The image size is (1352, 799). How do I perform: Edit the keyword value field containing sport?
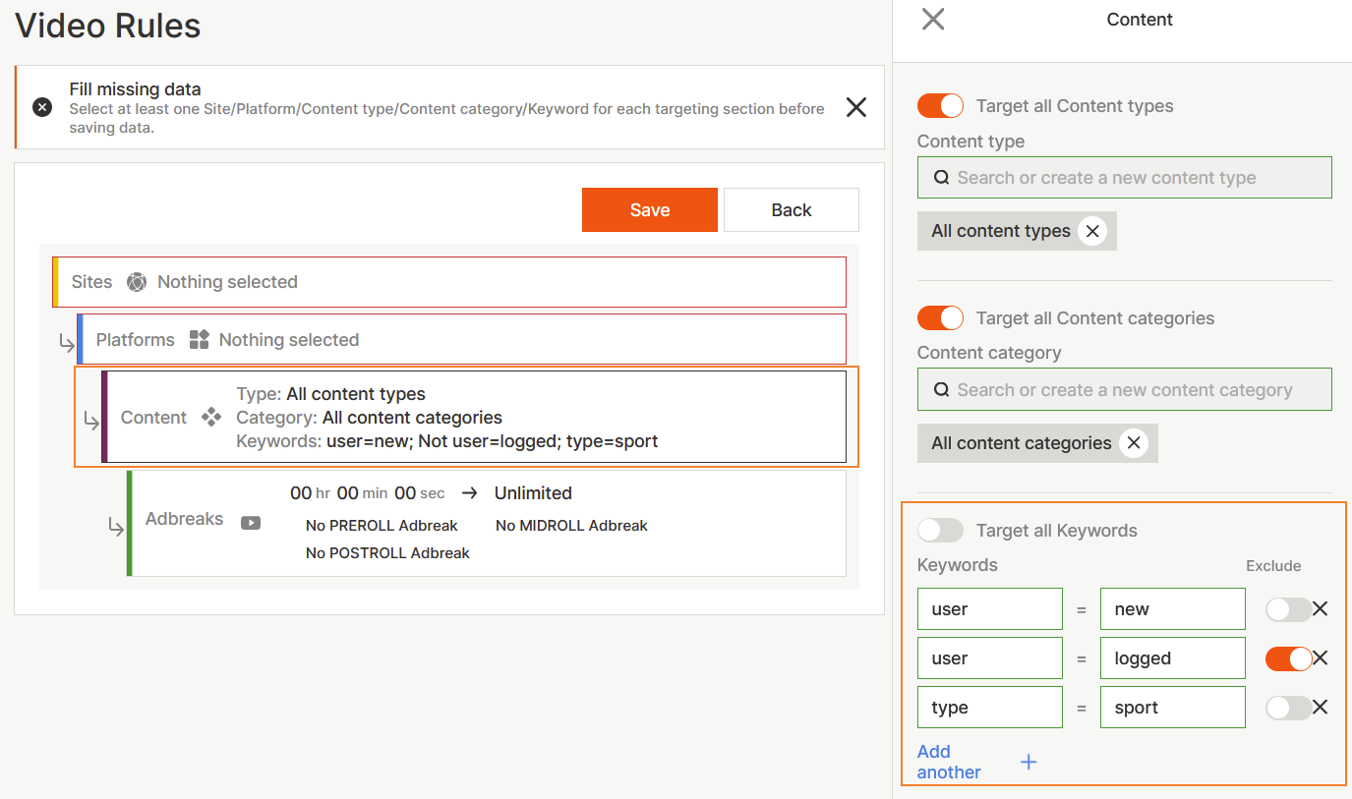click(x=1172, y=708)
